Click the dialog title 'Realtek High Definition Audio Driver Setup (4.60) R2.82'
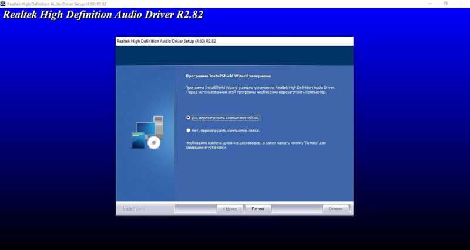470x250 pixels. click(166, 41)
